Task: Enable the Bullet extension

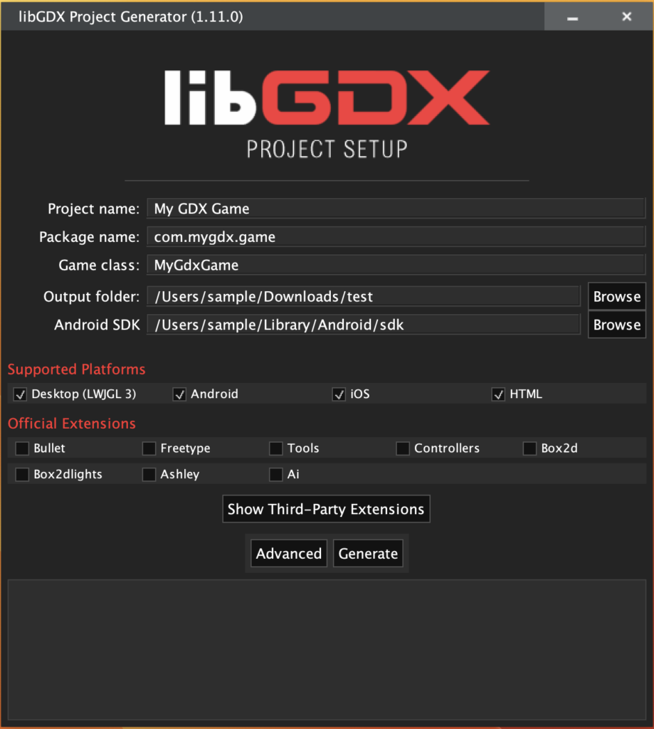Action: [22, 449]
